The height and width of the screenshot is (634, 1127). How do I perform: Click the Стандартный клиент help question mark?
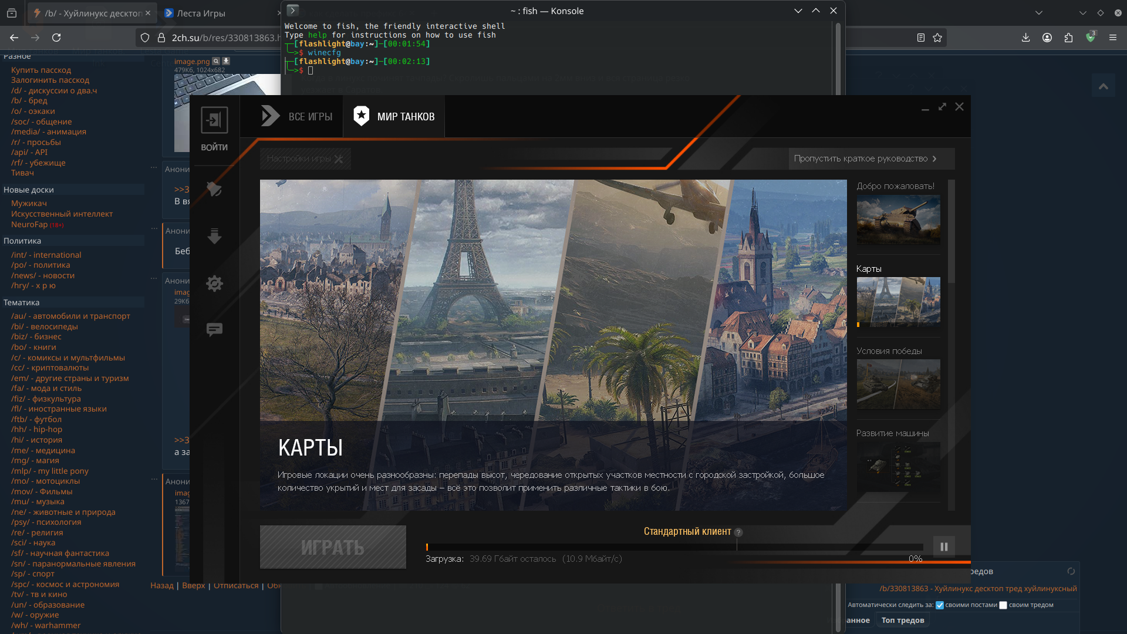[x=738, y=532]
